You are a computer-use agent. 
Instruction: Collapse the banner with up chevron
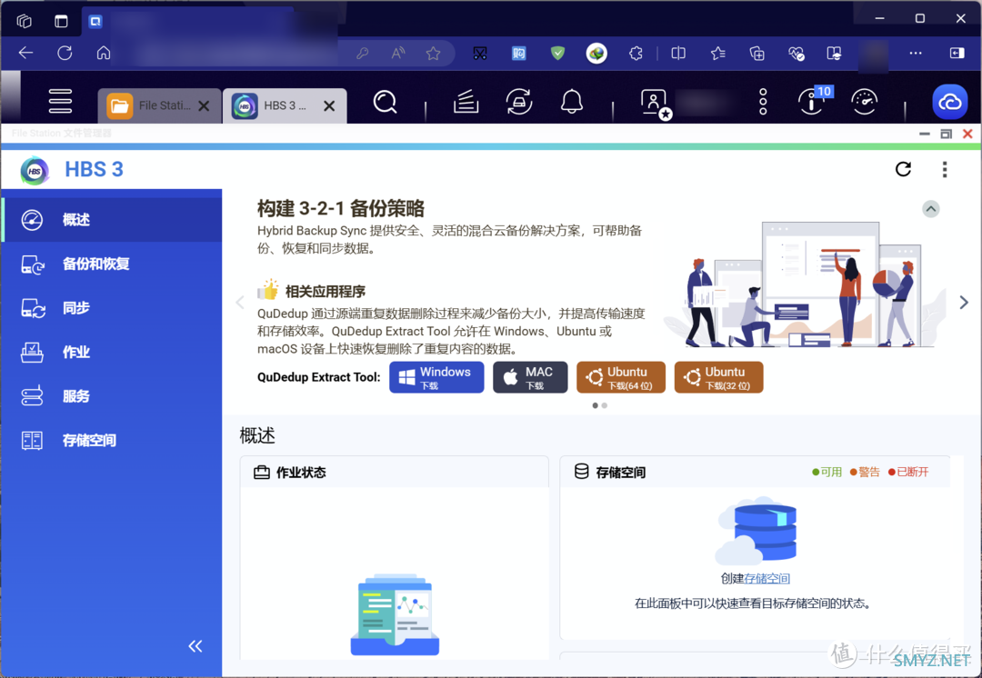pyautogui.click(x=931, y=209)
